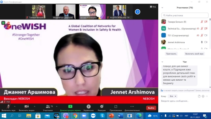Collapse the Участники (76) panel chevron
The image size is (211, 119).
pyautogui.click(x=162, y=8)
